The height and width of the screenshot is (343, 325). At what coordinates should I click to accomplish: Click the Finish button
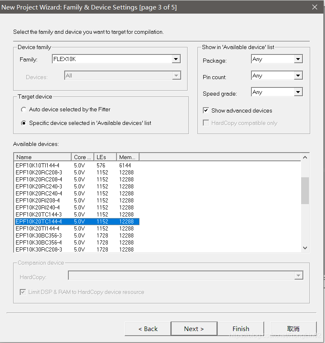point(241,329)
